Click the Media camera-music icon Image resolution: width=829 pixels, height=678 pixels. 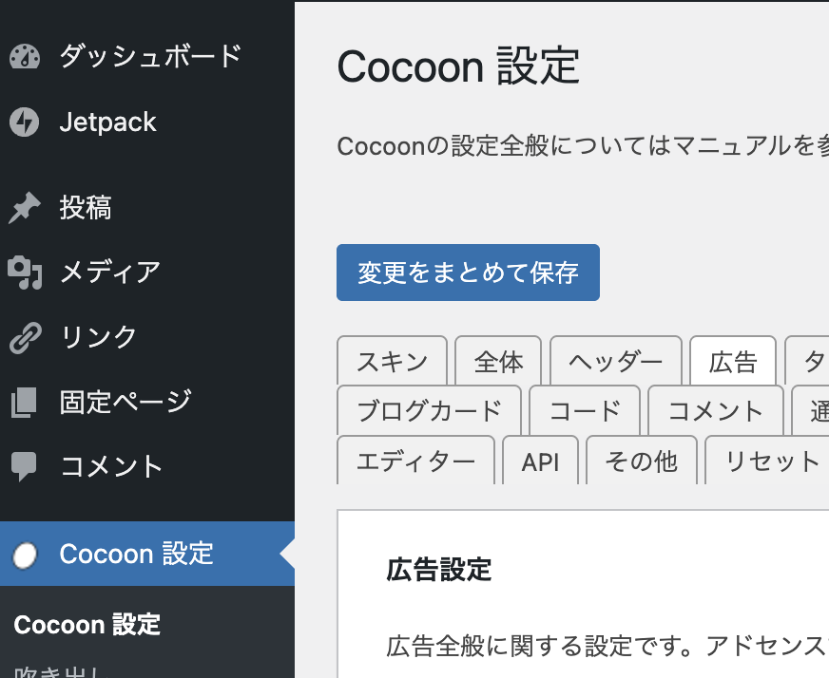[x=25, y=273]
